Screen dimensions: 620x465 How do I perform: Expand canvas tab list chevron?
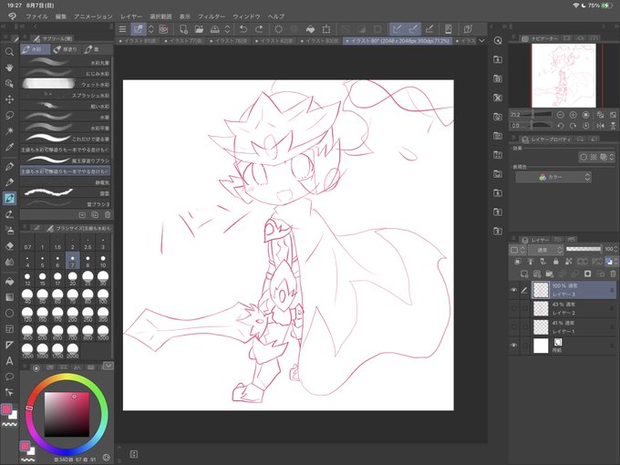481,40
